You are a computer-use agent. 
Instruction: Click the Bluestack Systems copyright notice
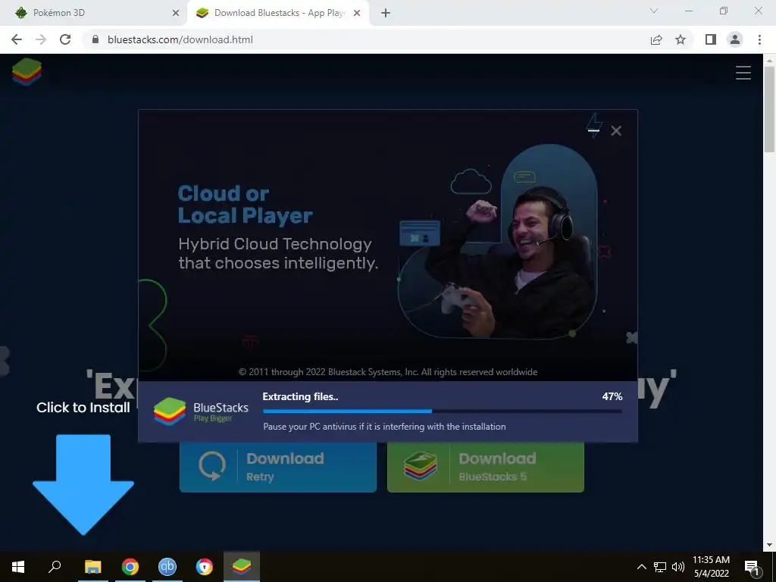[388, 372]
